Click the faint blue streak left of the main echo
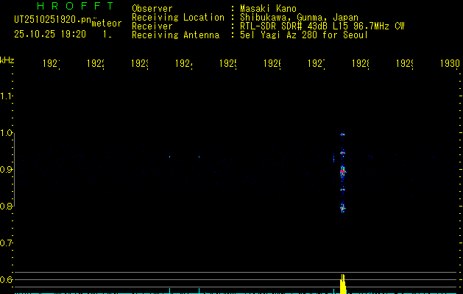Viewport: 463px width, 294px height. coord(333,157)
